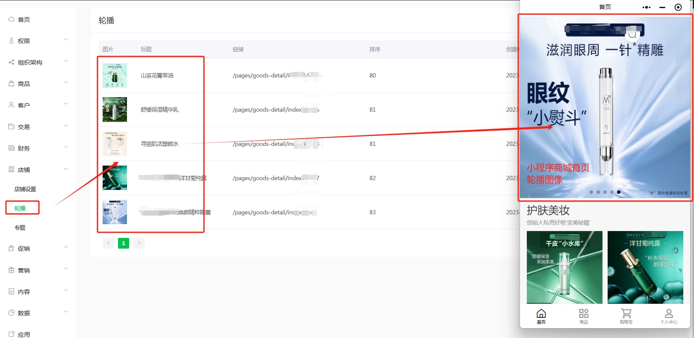Select the 轮播 submenu item
This screenshot has width=694, height=338.
[20, 208]
